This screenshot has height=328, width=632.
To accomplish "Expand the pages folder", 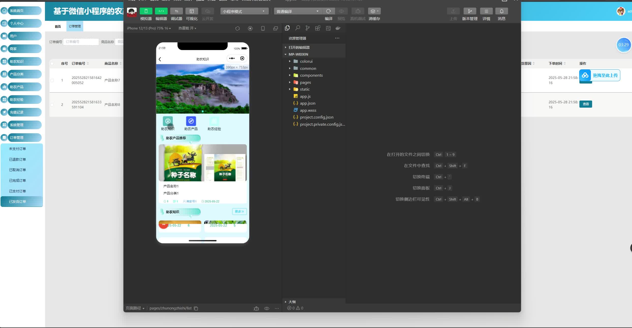I will [305, 82].
